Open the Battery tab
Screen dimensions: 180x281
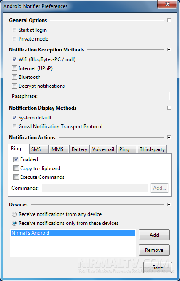pos(79,149)
